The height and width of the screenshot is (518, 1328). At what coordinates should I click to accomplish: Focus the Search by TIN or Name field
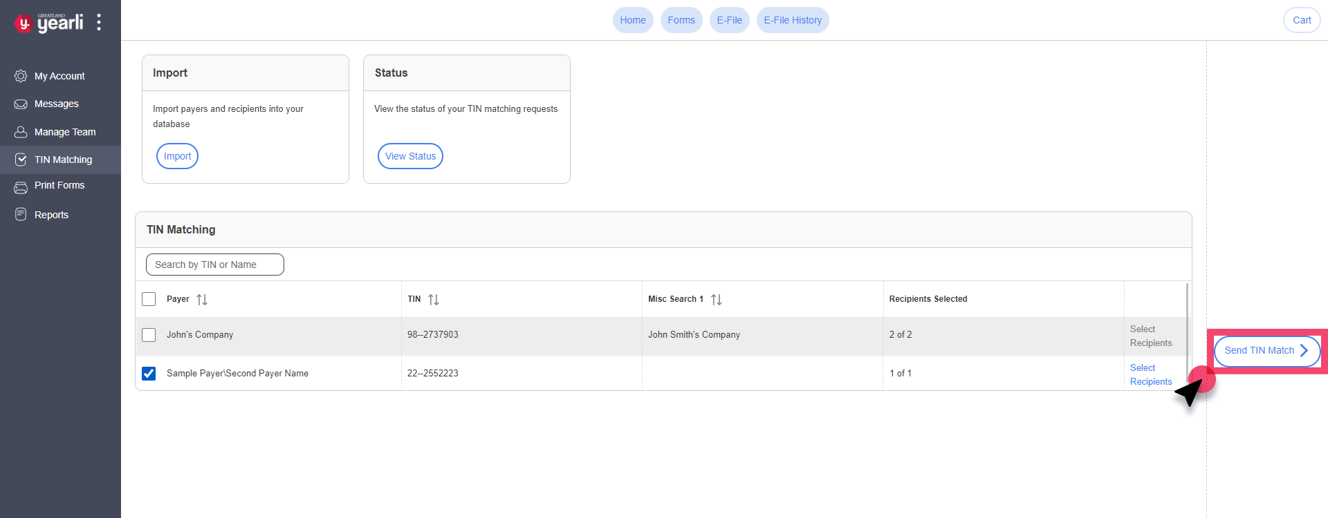(x=215, y=265)
